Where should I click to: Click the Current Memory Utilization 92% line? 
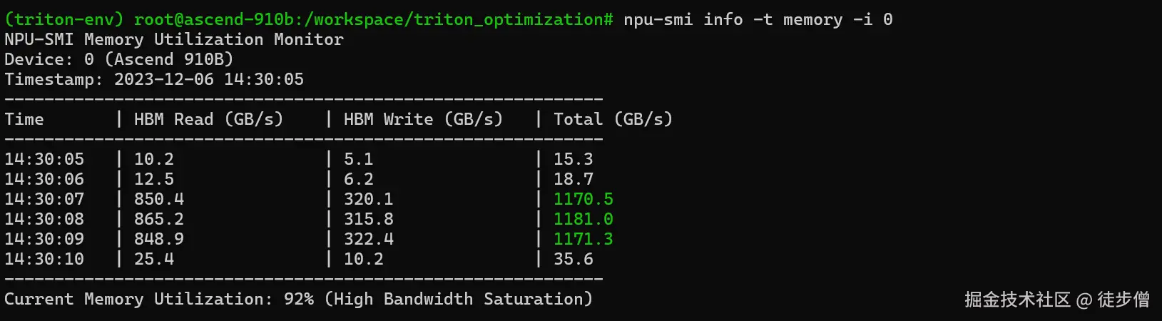point(158,299)
